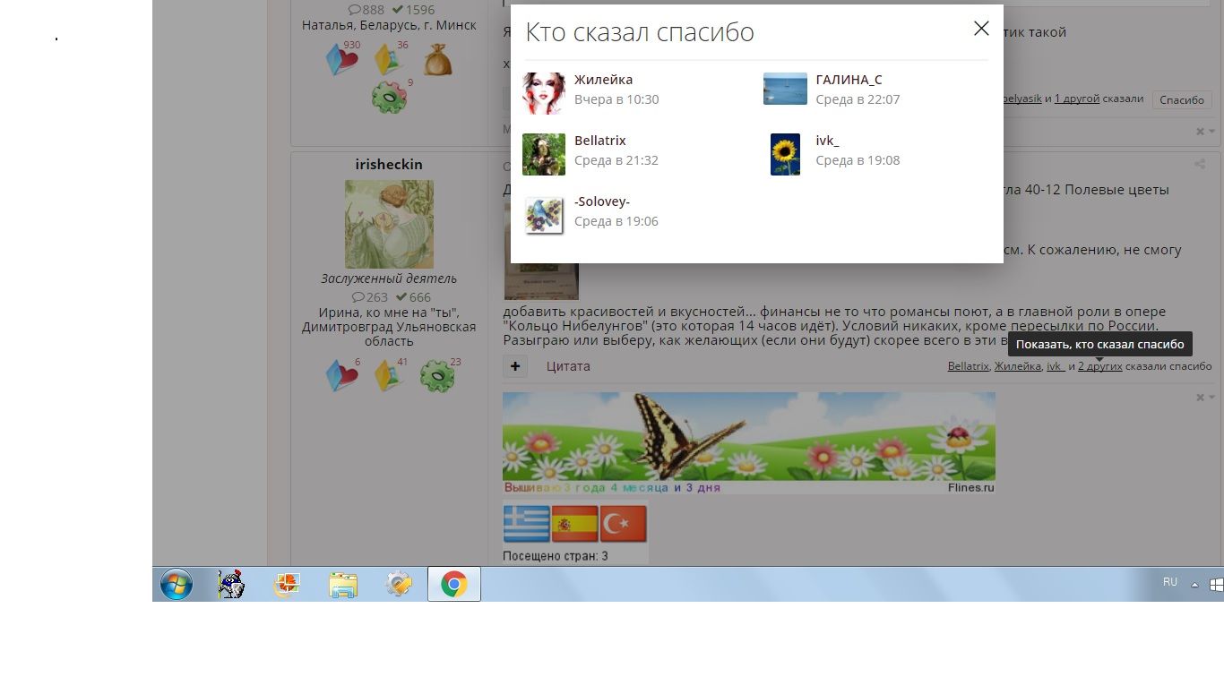Click Жилейка's avatar in thanks list
Viewport: 1224px width, 694px height.
tap(544, 93)
